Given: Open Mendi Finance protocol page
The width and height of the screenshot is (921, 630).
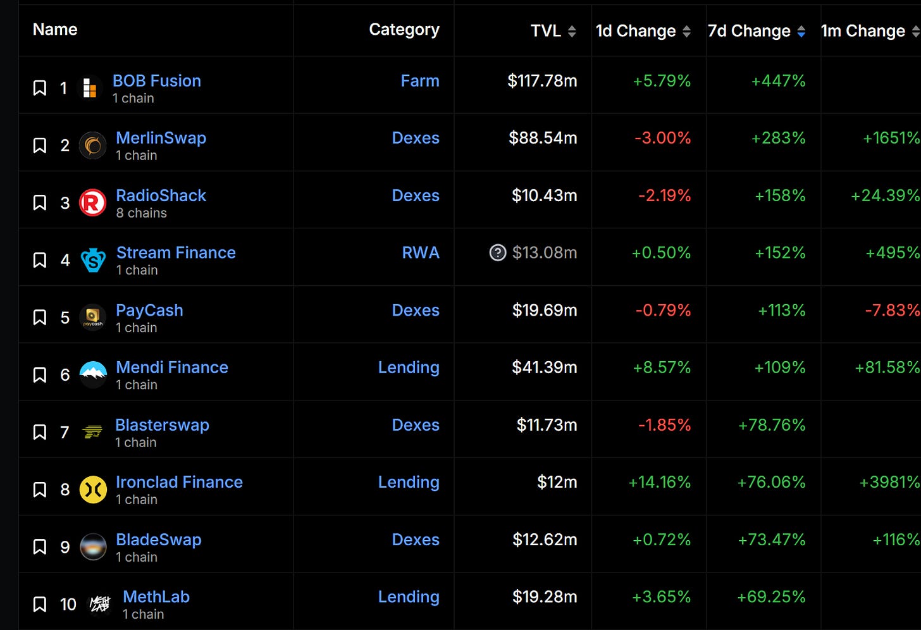Looking at the screenshot, I should [x=172, y=367].
